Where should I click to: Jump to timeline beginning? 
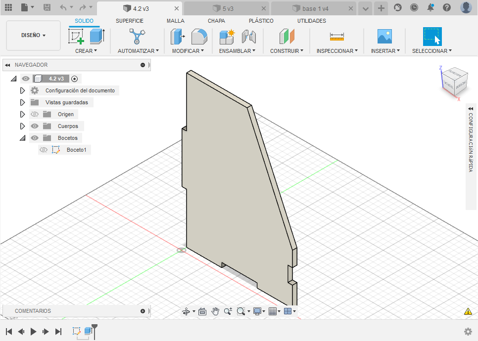pos(9,331)
